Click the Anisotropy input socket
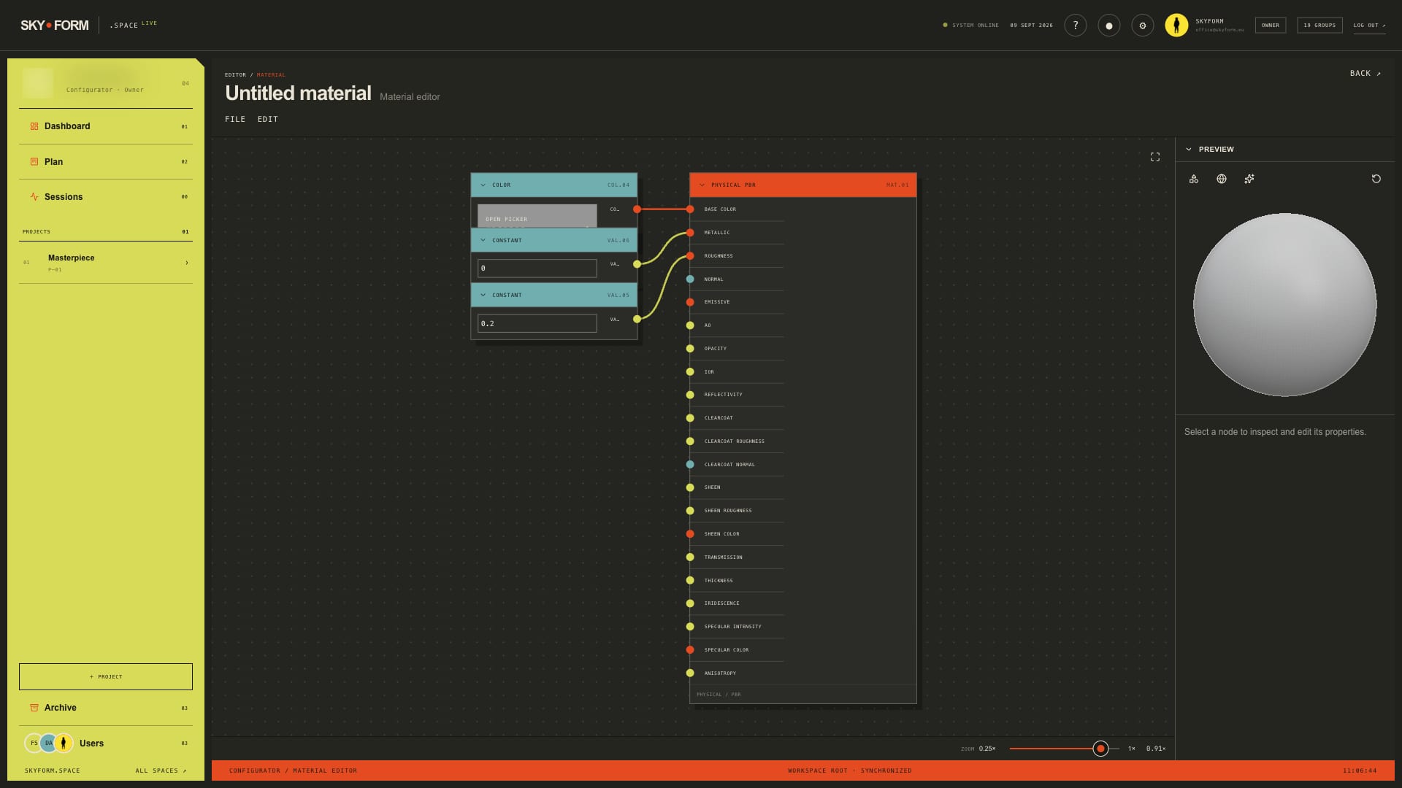The height and width of the screenshot is (788, 1402). tap(689, 673)
